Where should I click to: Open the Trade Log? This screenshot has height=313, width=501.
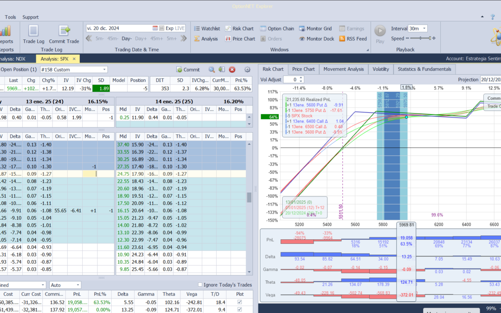pyautogui.click(x=33, y=34)
